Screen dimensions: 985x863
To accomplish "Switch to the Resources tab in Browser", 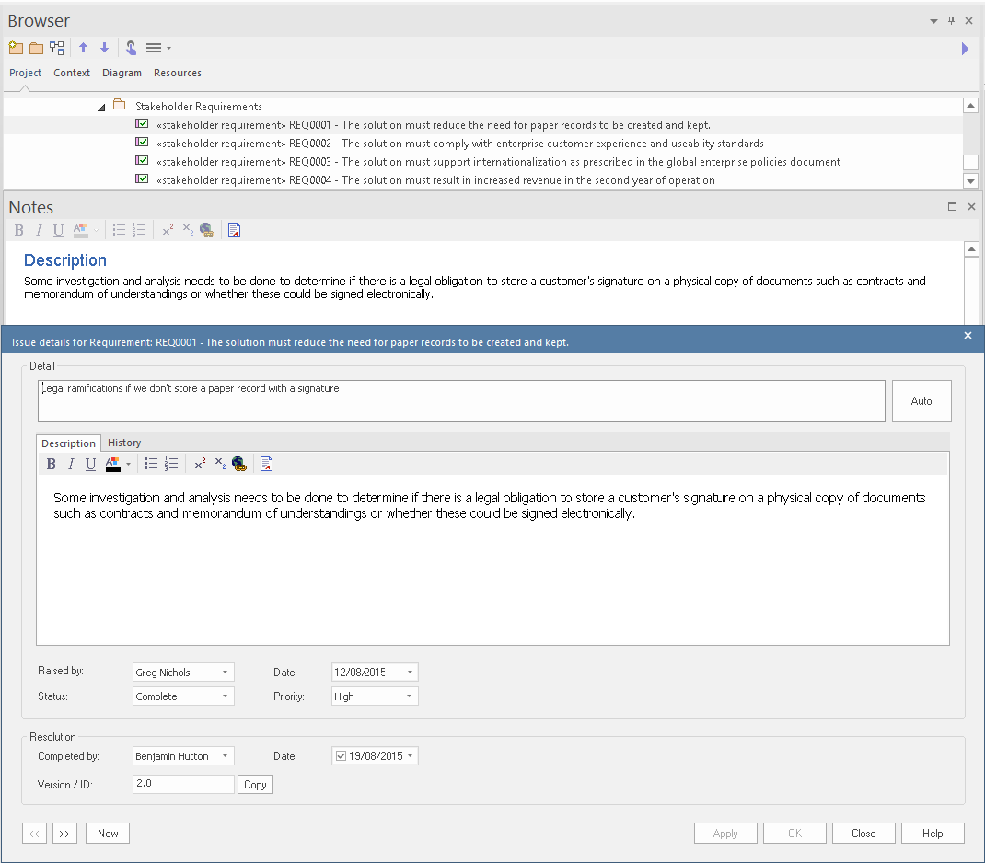I will [x=177, y=73].
